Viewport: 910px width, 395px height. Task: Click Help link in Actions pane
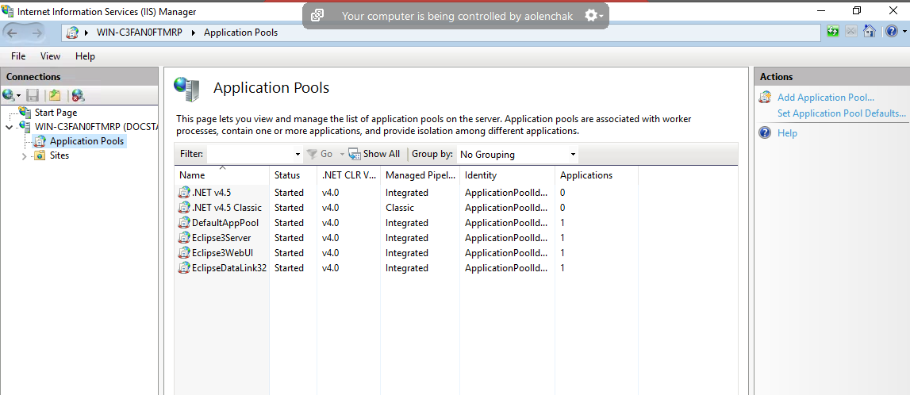click(788, 132)
